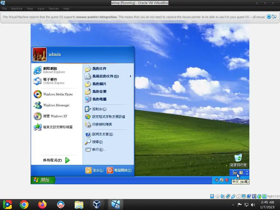
Task: Click the host network tray icon
Action: click(x=246, y=205)
